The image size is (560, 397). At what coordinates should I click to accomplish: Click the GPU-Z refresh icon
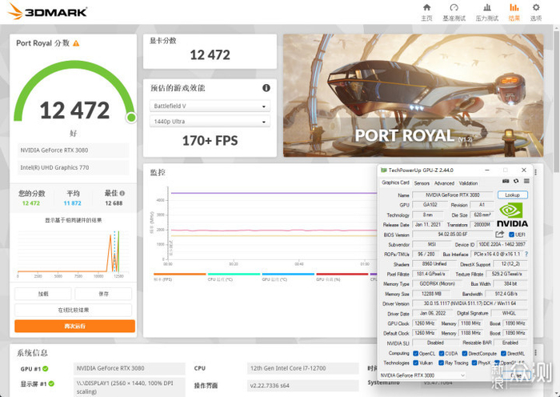(x=517, y=182)
